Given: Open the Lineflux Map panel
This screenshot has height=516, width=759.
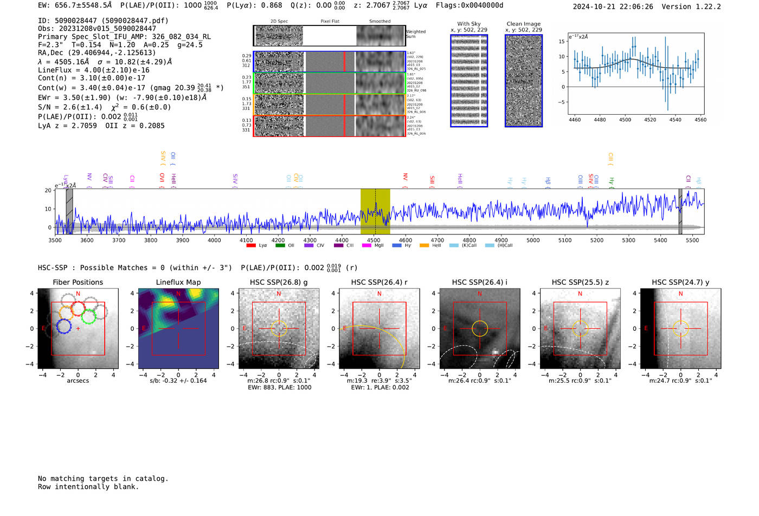Looking at the screenshot, I should point(178,329).
